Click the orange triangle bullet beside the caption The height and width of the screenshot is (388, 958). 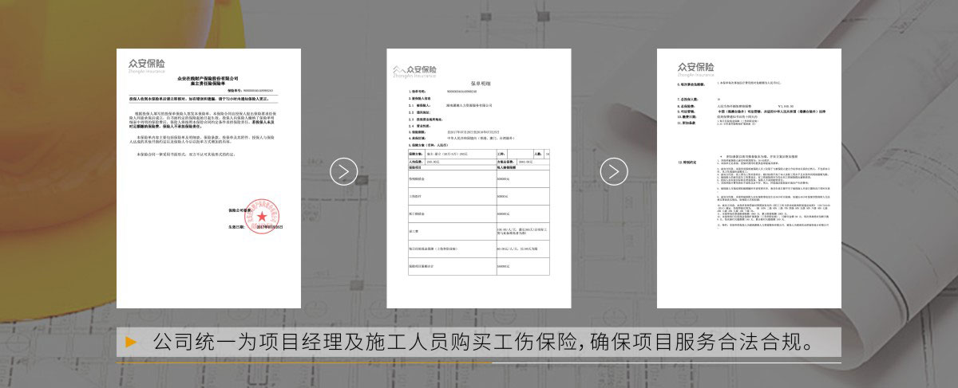pos(131,343)
